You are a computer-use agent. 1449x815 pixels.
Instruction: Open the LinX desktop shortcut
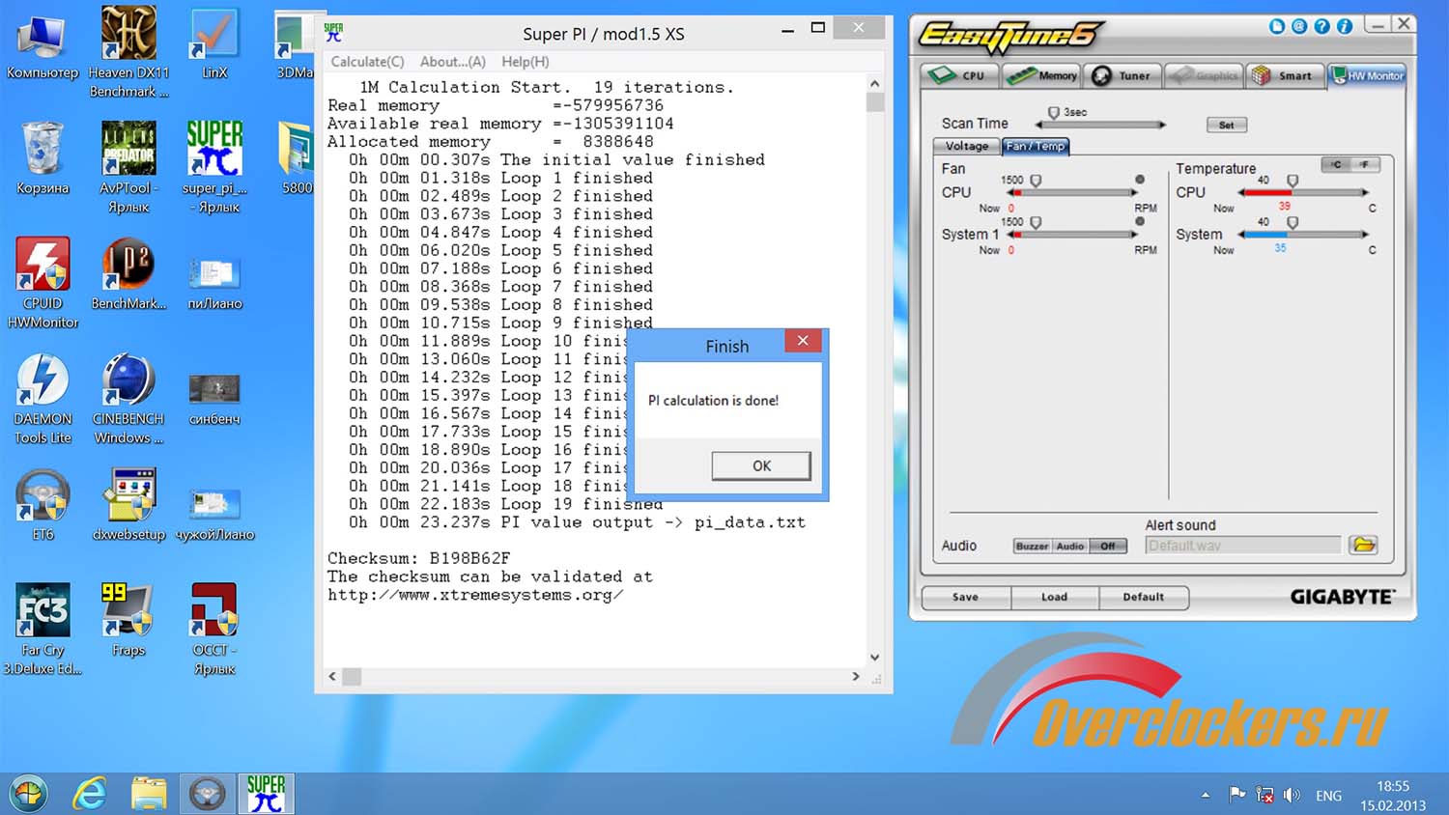(x=214, y=44)
